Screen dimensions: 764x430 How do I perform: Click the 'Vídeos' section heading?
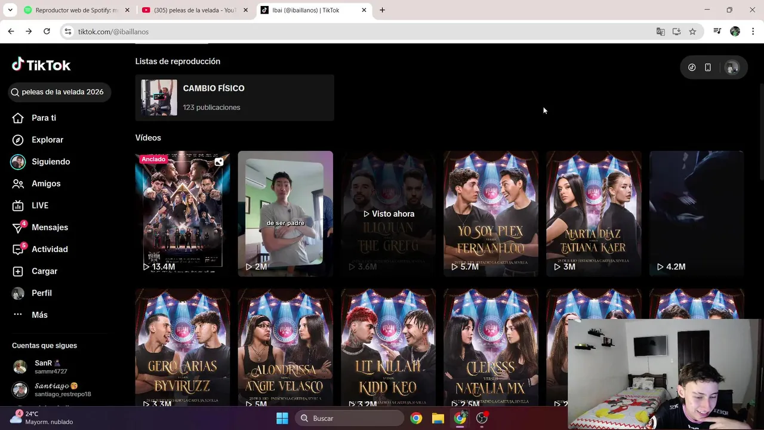pyautogui.click(x=148, y=138)
